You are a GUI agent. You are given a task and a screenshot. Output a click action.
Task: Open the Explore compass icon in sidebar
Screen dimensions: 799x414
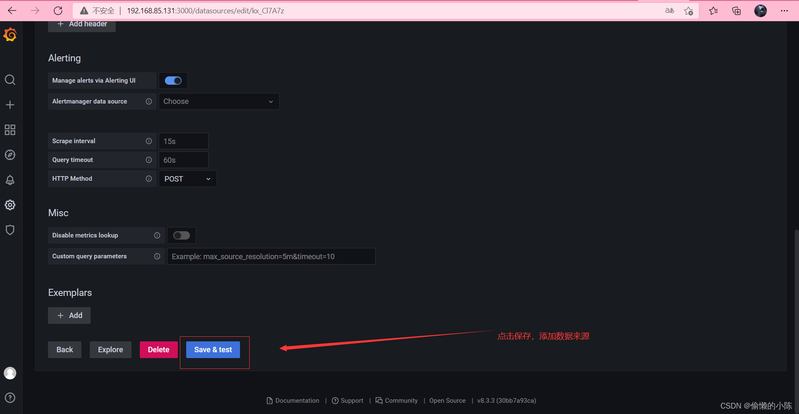tap(10, 155)
